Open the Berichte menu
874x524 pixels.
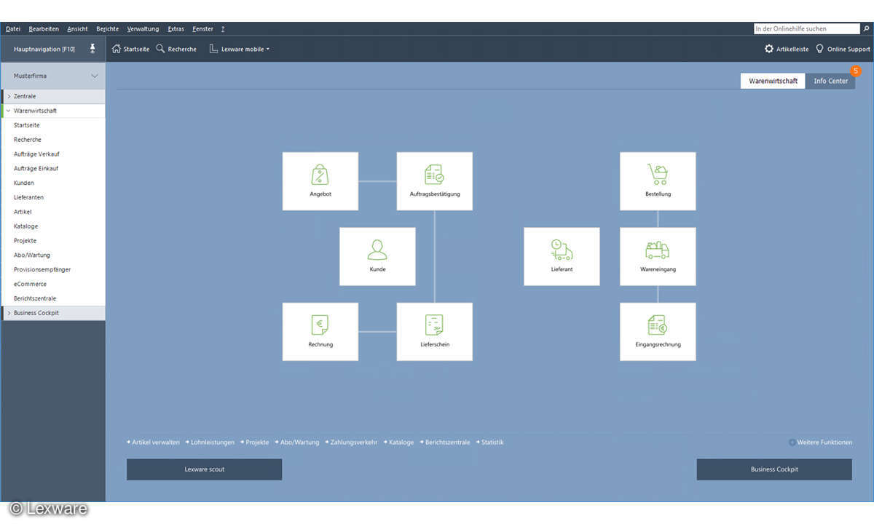click(x=107, y=29)
